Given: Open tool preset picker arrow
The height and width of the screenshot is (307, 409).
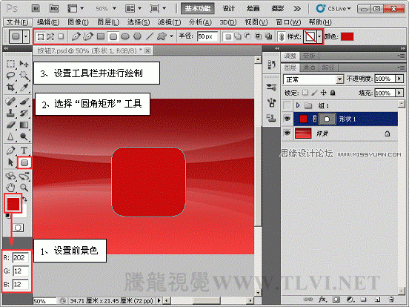Looking at the screenshot, I should 25,36.
